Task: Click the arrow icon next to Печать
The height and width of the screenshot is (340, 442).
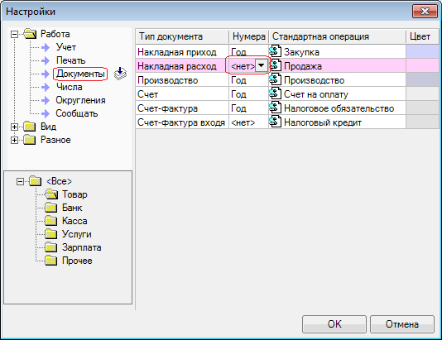Action: point(46,60)
